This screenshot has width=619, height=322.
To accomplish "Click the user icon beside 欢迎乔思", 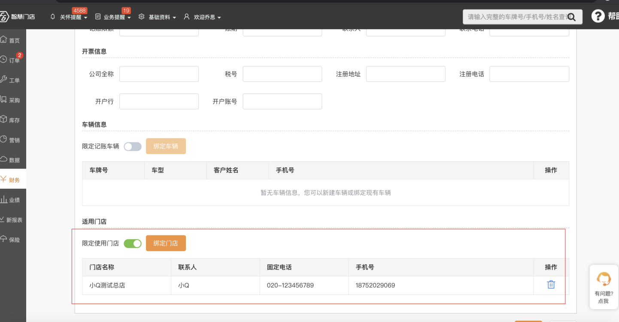I will (x=186, y=17).
